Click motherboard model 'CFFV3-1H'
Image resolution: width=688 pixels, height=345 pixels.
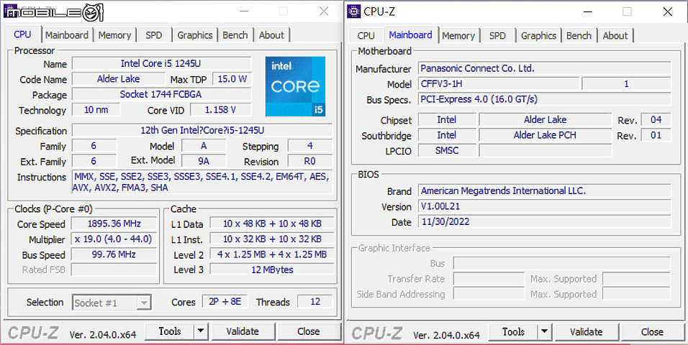click(499, 83)
